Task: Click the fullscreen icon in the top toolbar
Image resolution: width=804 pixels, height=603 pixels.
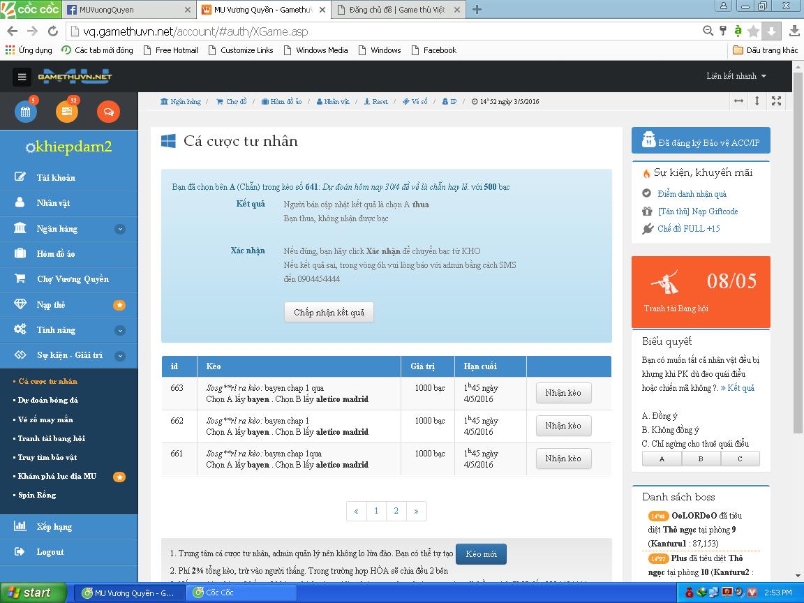Action: click(776, 101)
